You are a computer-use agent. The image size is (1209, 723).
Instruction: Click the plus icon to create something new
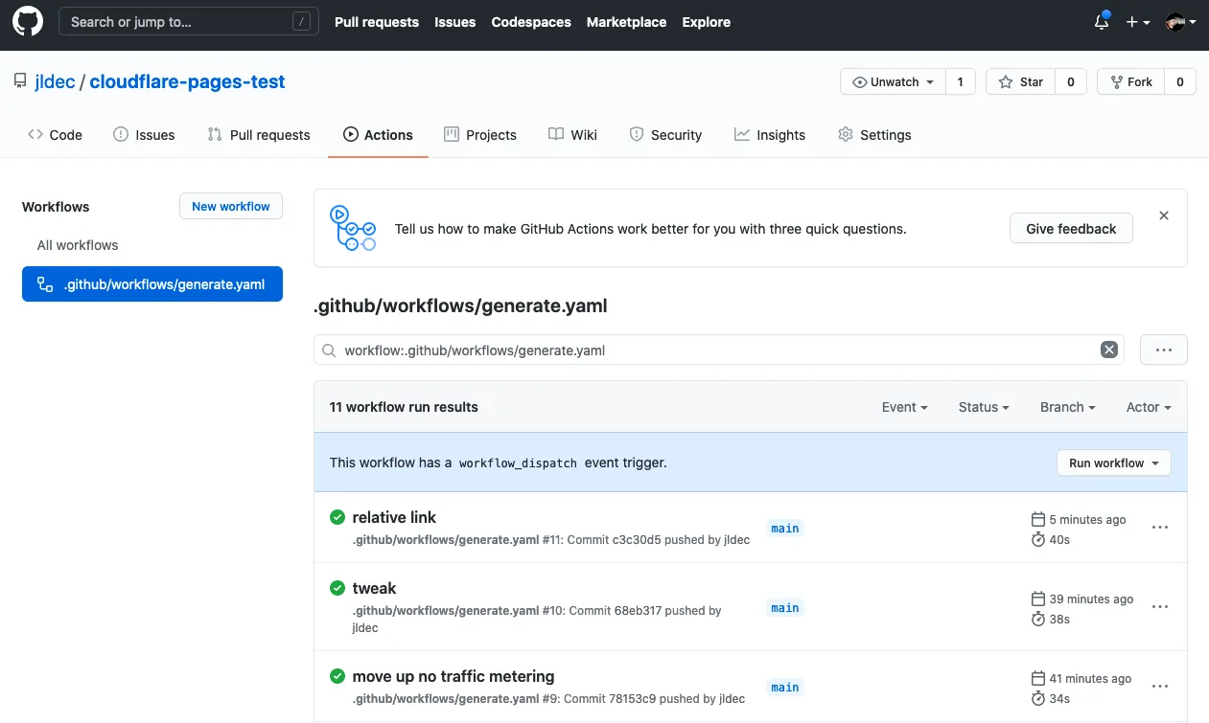pos(1133,22)
